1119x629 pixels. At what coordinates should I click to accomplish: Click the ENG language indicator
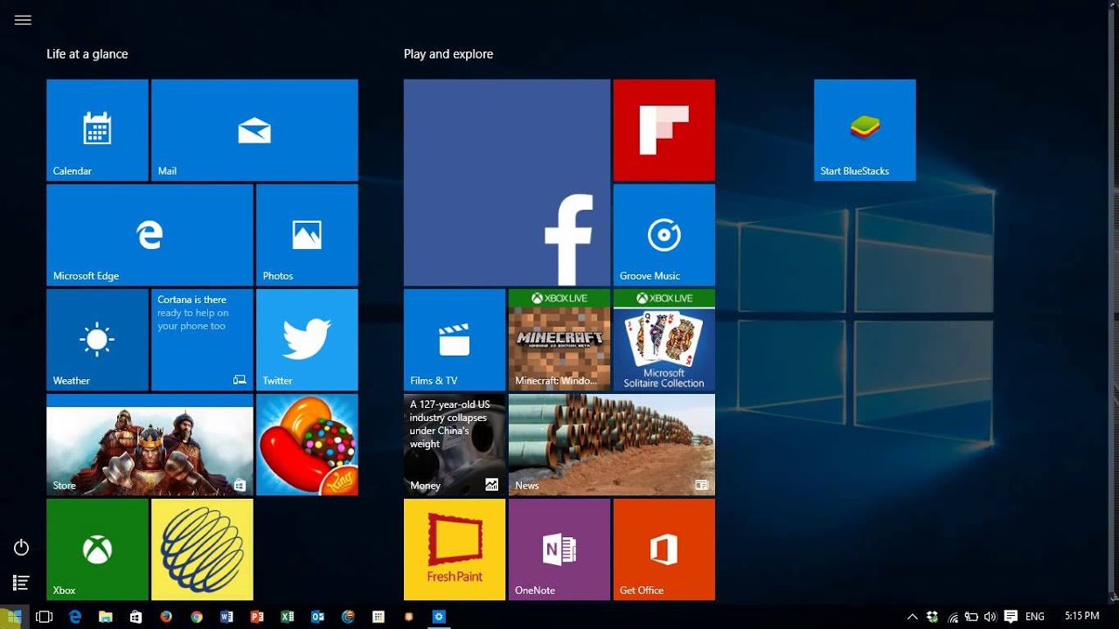coord(1035,617)
